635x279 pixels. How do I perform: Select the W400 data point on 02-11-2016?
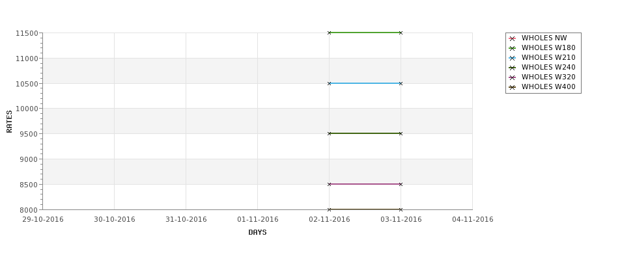point(330,209)
